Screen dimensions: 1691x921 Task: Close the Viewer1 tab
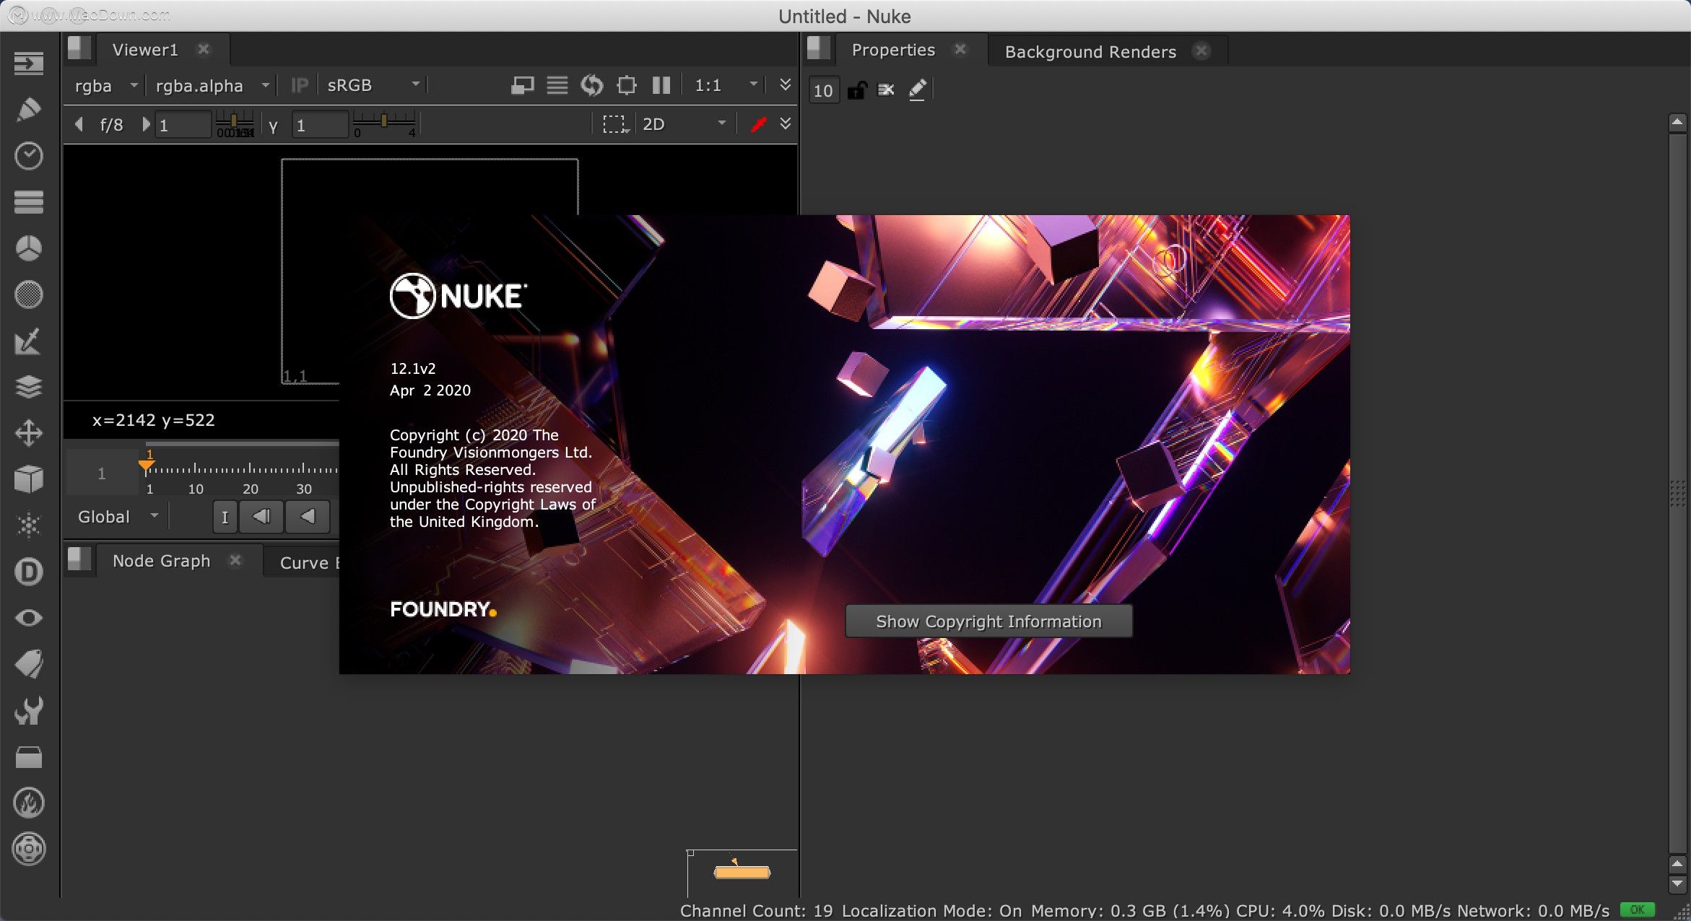coord(204,49)
